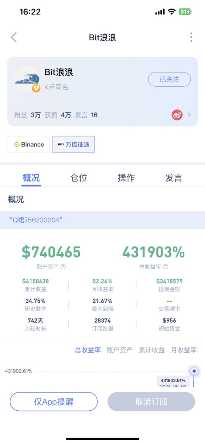205x444 pixels.
Task: Click the 取消订阅 unsubscribe button
Action: (151, 402)
